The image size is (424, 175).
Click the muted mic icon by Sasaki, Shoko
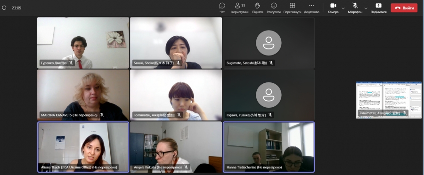tap(178, 63)
